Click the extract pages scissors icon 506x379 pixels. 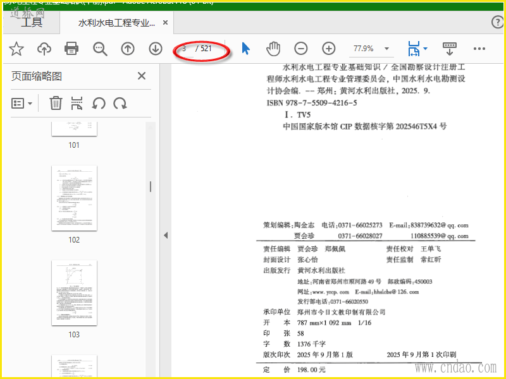click(x=77, y=104)
